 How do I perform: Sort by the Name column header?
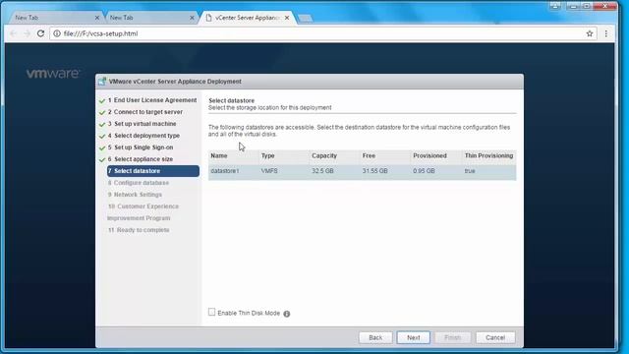234,155
